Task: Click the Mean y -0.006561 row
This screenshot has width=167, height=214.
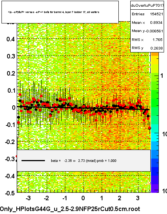Action: [x=147, y=31]
